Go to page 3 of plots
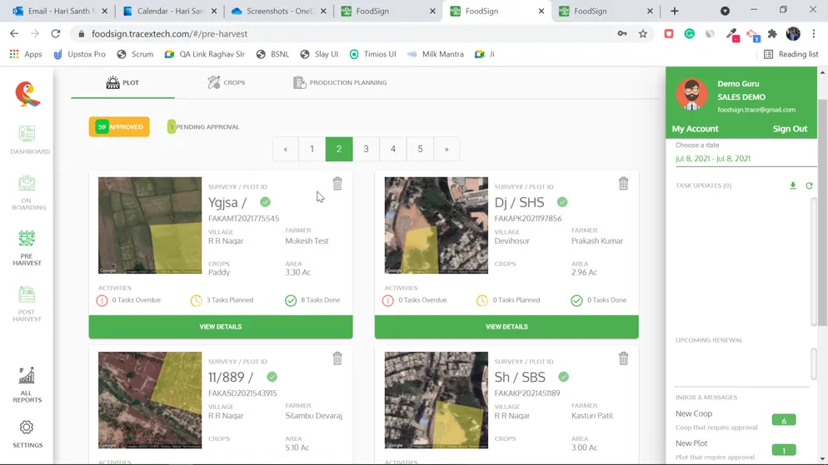The width and height of the screenshot is (828, 465). pyautogui.click(x=366, y=149)
